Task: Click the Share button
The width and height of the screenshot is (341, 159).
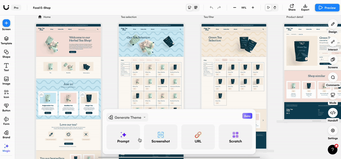Action: click(x=292, y=7)
